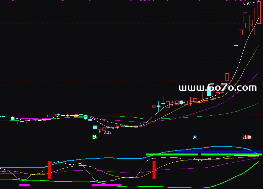This screenshot has width=263, height=189.
Task: Click the first red signal bar in indicator
Action: [49, 170]
